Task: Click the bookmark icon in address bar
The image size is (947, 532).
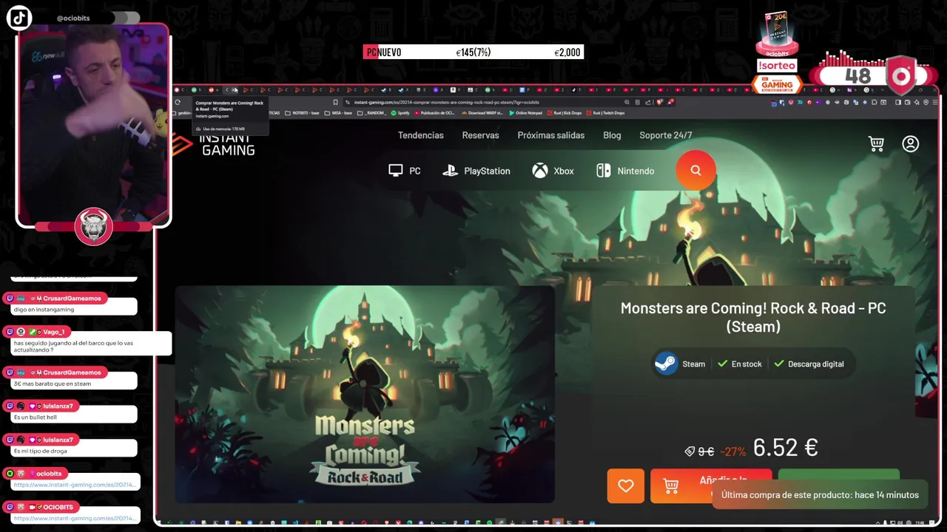Action: [335, 102]
